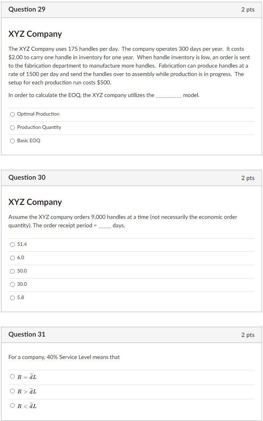Click the XYZ Company heading in Question 29
Image resolution: width=263 pixels, height=421 pixels.
click(x=35, y=34)
